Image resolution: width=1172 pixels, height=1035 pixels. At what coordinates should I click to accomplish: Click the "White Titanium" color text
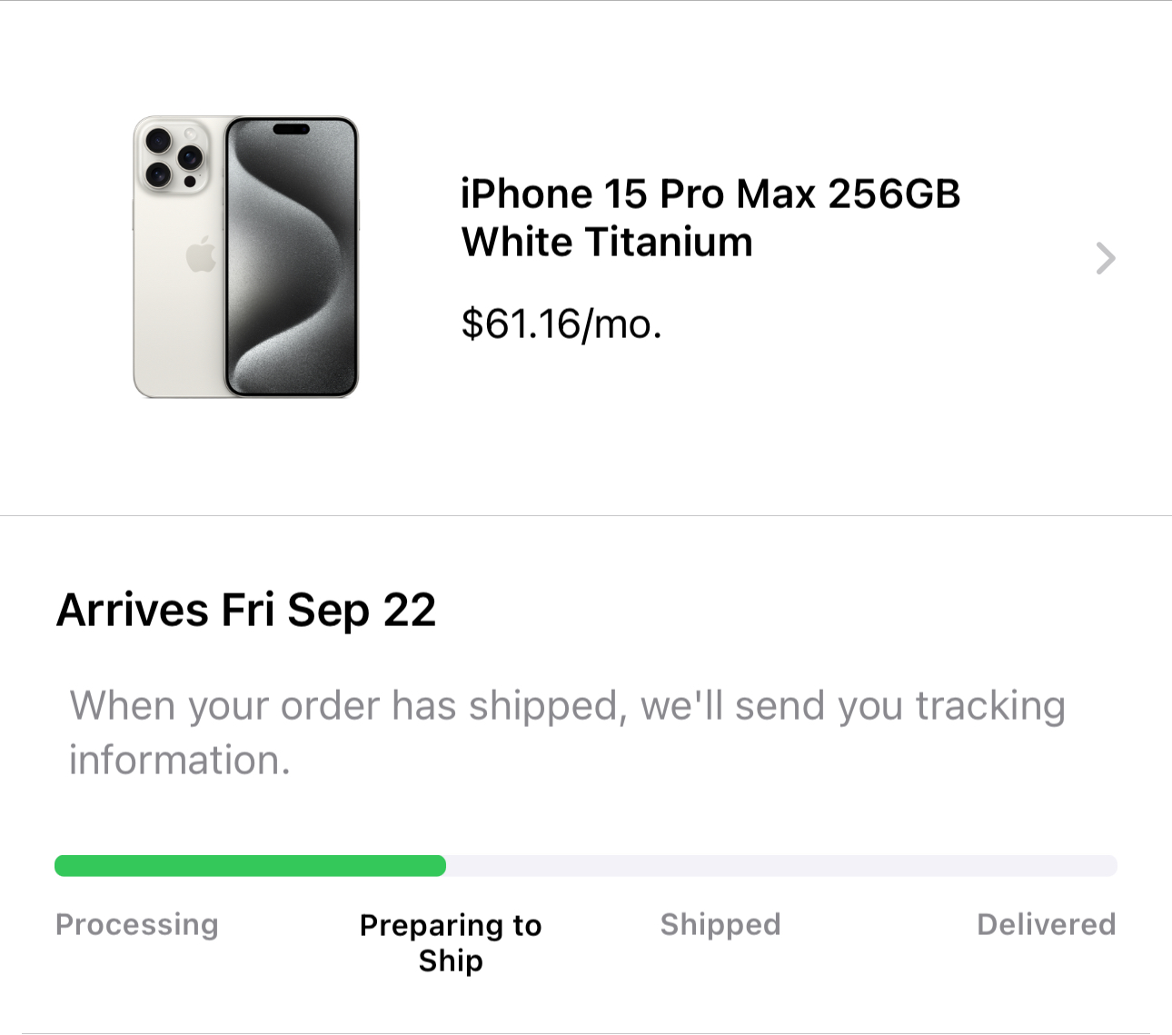pos(607,243)
